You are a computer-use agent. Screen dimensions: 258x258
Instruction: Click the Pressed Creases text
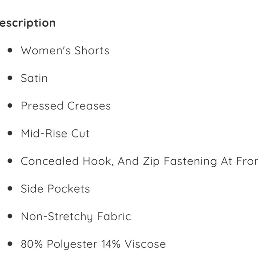pyautogui.click(x=66, y=105)
